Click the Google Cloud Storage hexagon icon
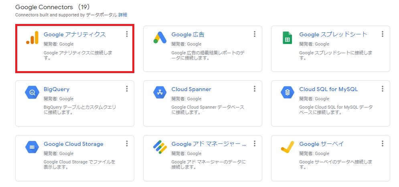This screenshot has width=399, height=187. 32,147
